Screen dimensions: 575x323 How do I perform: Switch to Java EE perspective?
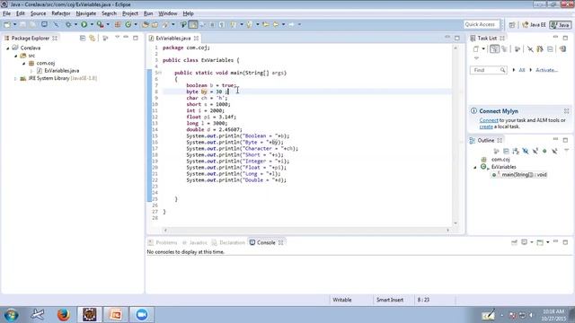[x=534, y=25]
